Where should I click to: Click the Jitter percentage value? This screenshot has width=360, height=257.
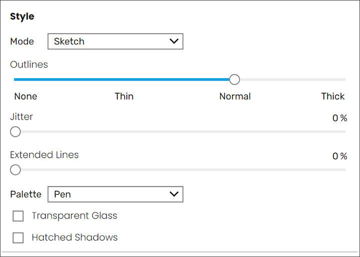point(339,118)
